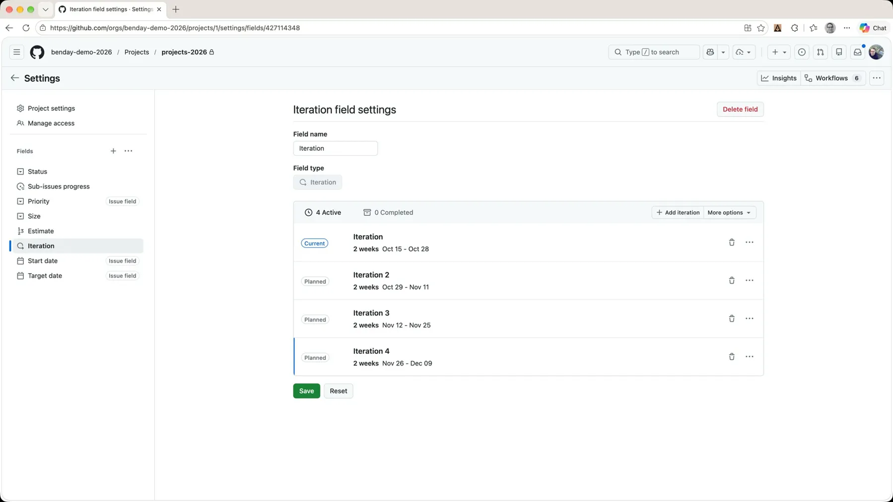Delete Iteration 3 using its trash icon
The image size is (893, 502).
click(x=732, y=319)
